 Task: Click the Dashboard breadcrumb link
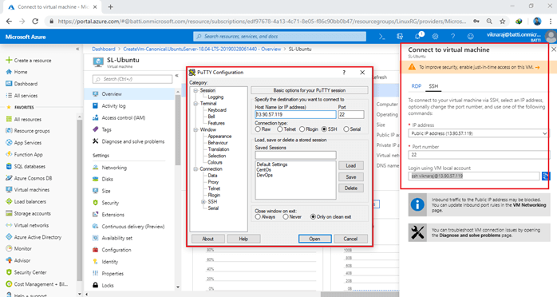coord(104,49)
